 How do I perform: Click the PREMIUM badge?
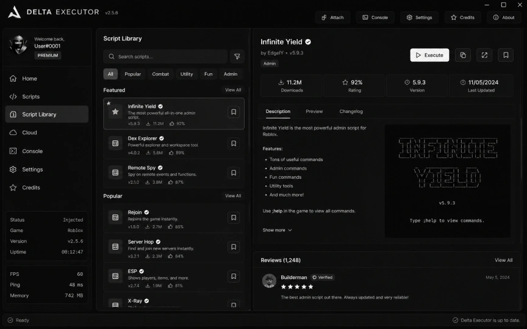[48, 56]
